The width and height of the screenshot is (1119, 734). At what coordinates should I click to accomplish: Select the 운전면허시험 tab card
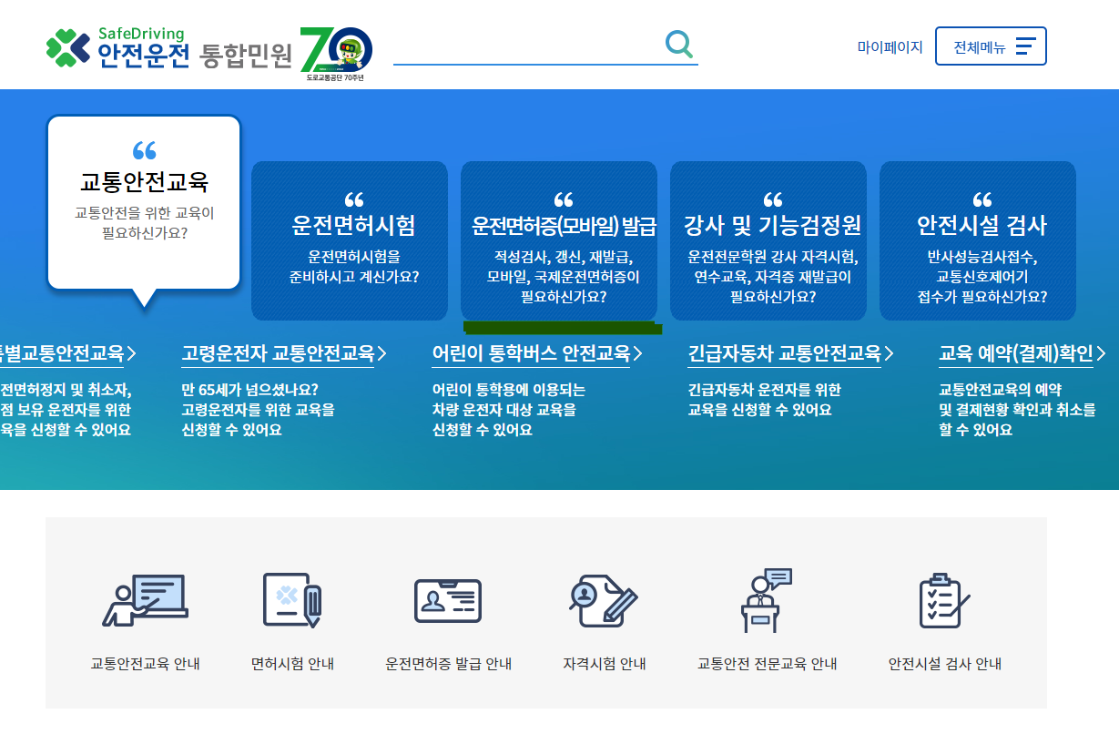350,240
